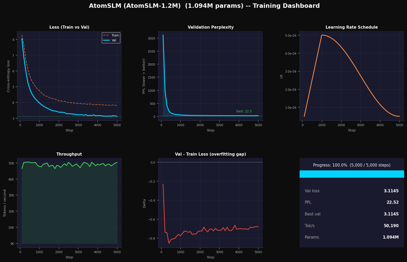Click the 0.0 tick on overfitting gap chart
This screenshot has height=262, width=407.
point(153,162)
